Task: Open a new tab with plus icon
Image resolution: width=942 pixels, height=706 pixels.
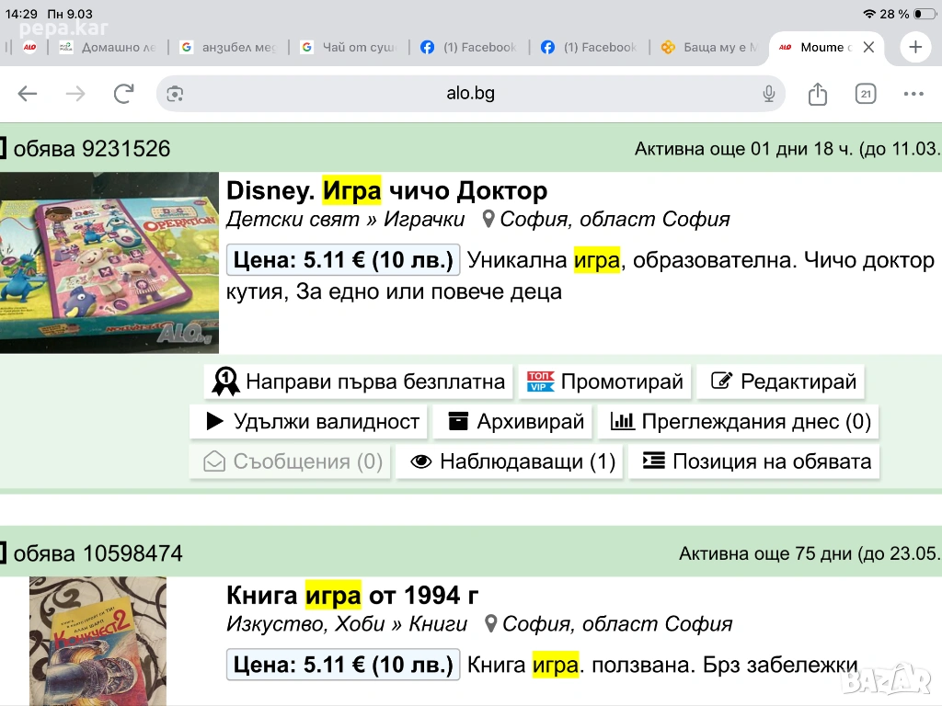Action: pos(914,48)
